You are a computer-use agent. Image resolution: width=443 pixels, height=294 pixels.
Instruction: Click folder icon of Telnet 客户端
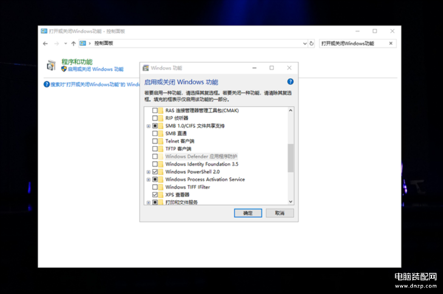pos(161,141)
